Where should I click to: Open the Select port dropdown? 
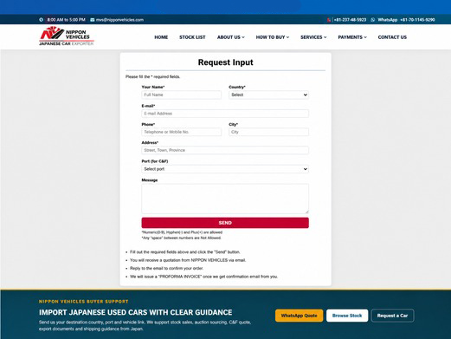click(225, 169)
